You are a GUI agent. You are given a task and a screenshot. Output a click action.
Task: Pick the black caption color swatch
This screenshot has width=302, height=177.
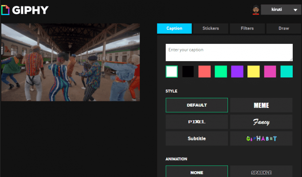[x=188, y=72]
